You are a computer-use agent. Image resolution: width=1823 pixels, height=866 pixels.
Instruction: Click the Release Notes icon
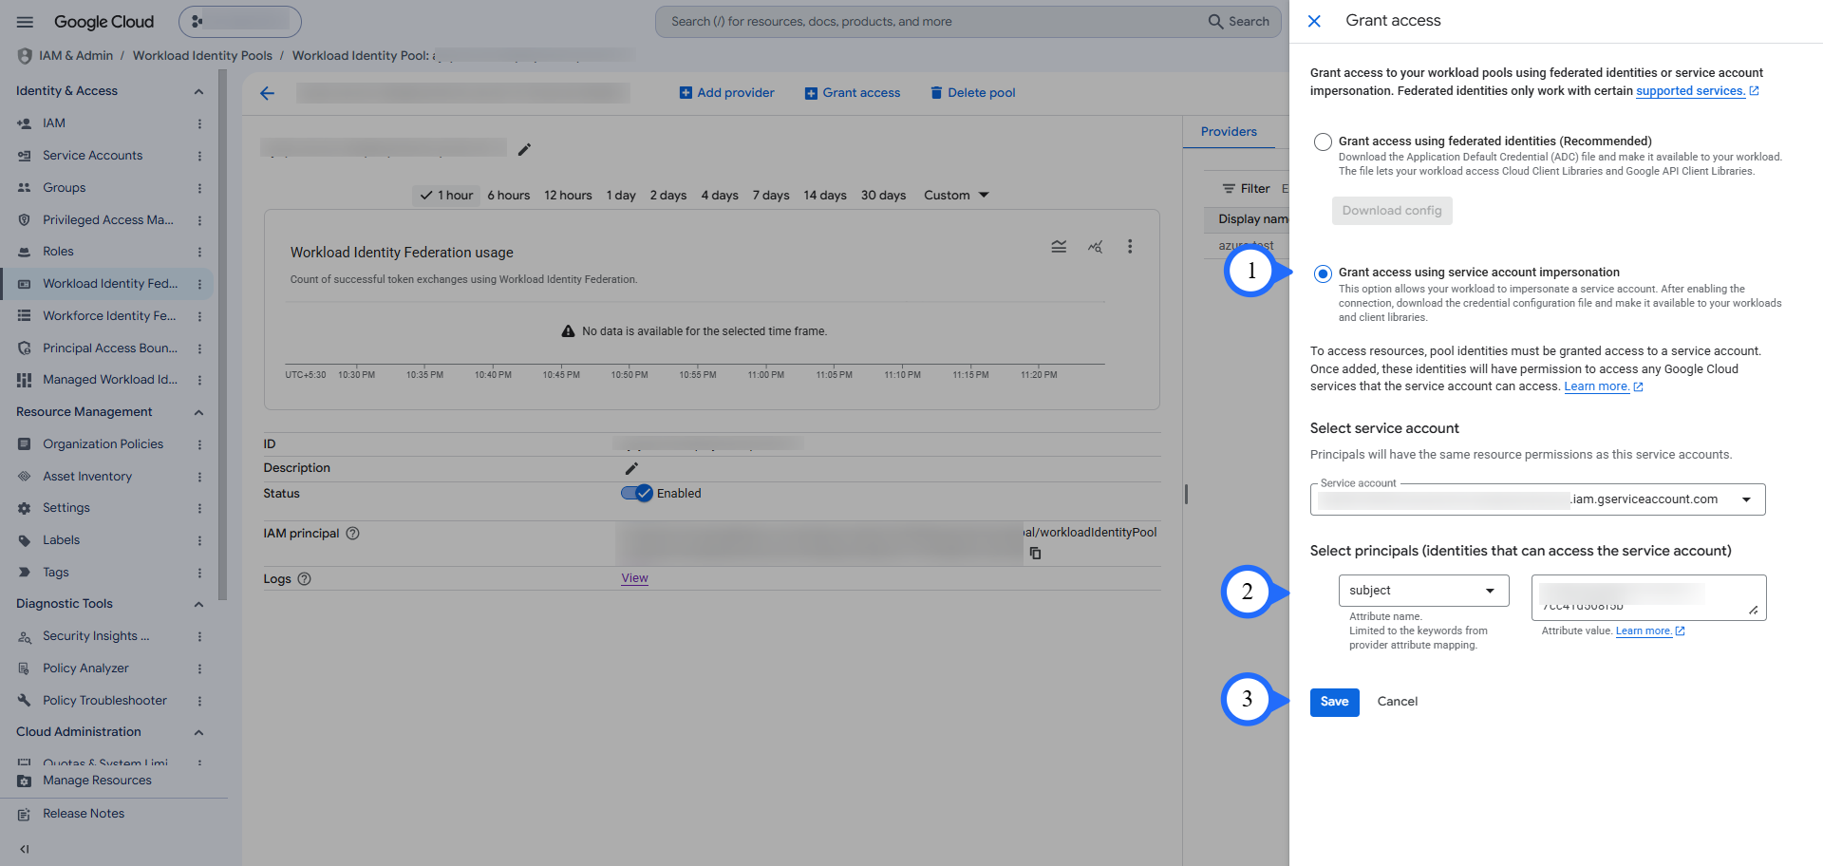[25, 814]
